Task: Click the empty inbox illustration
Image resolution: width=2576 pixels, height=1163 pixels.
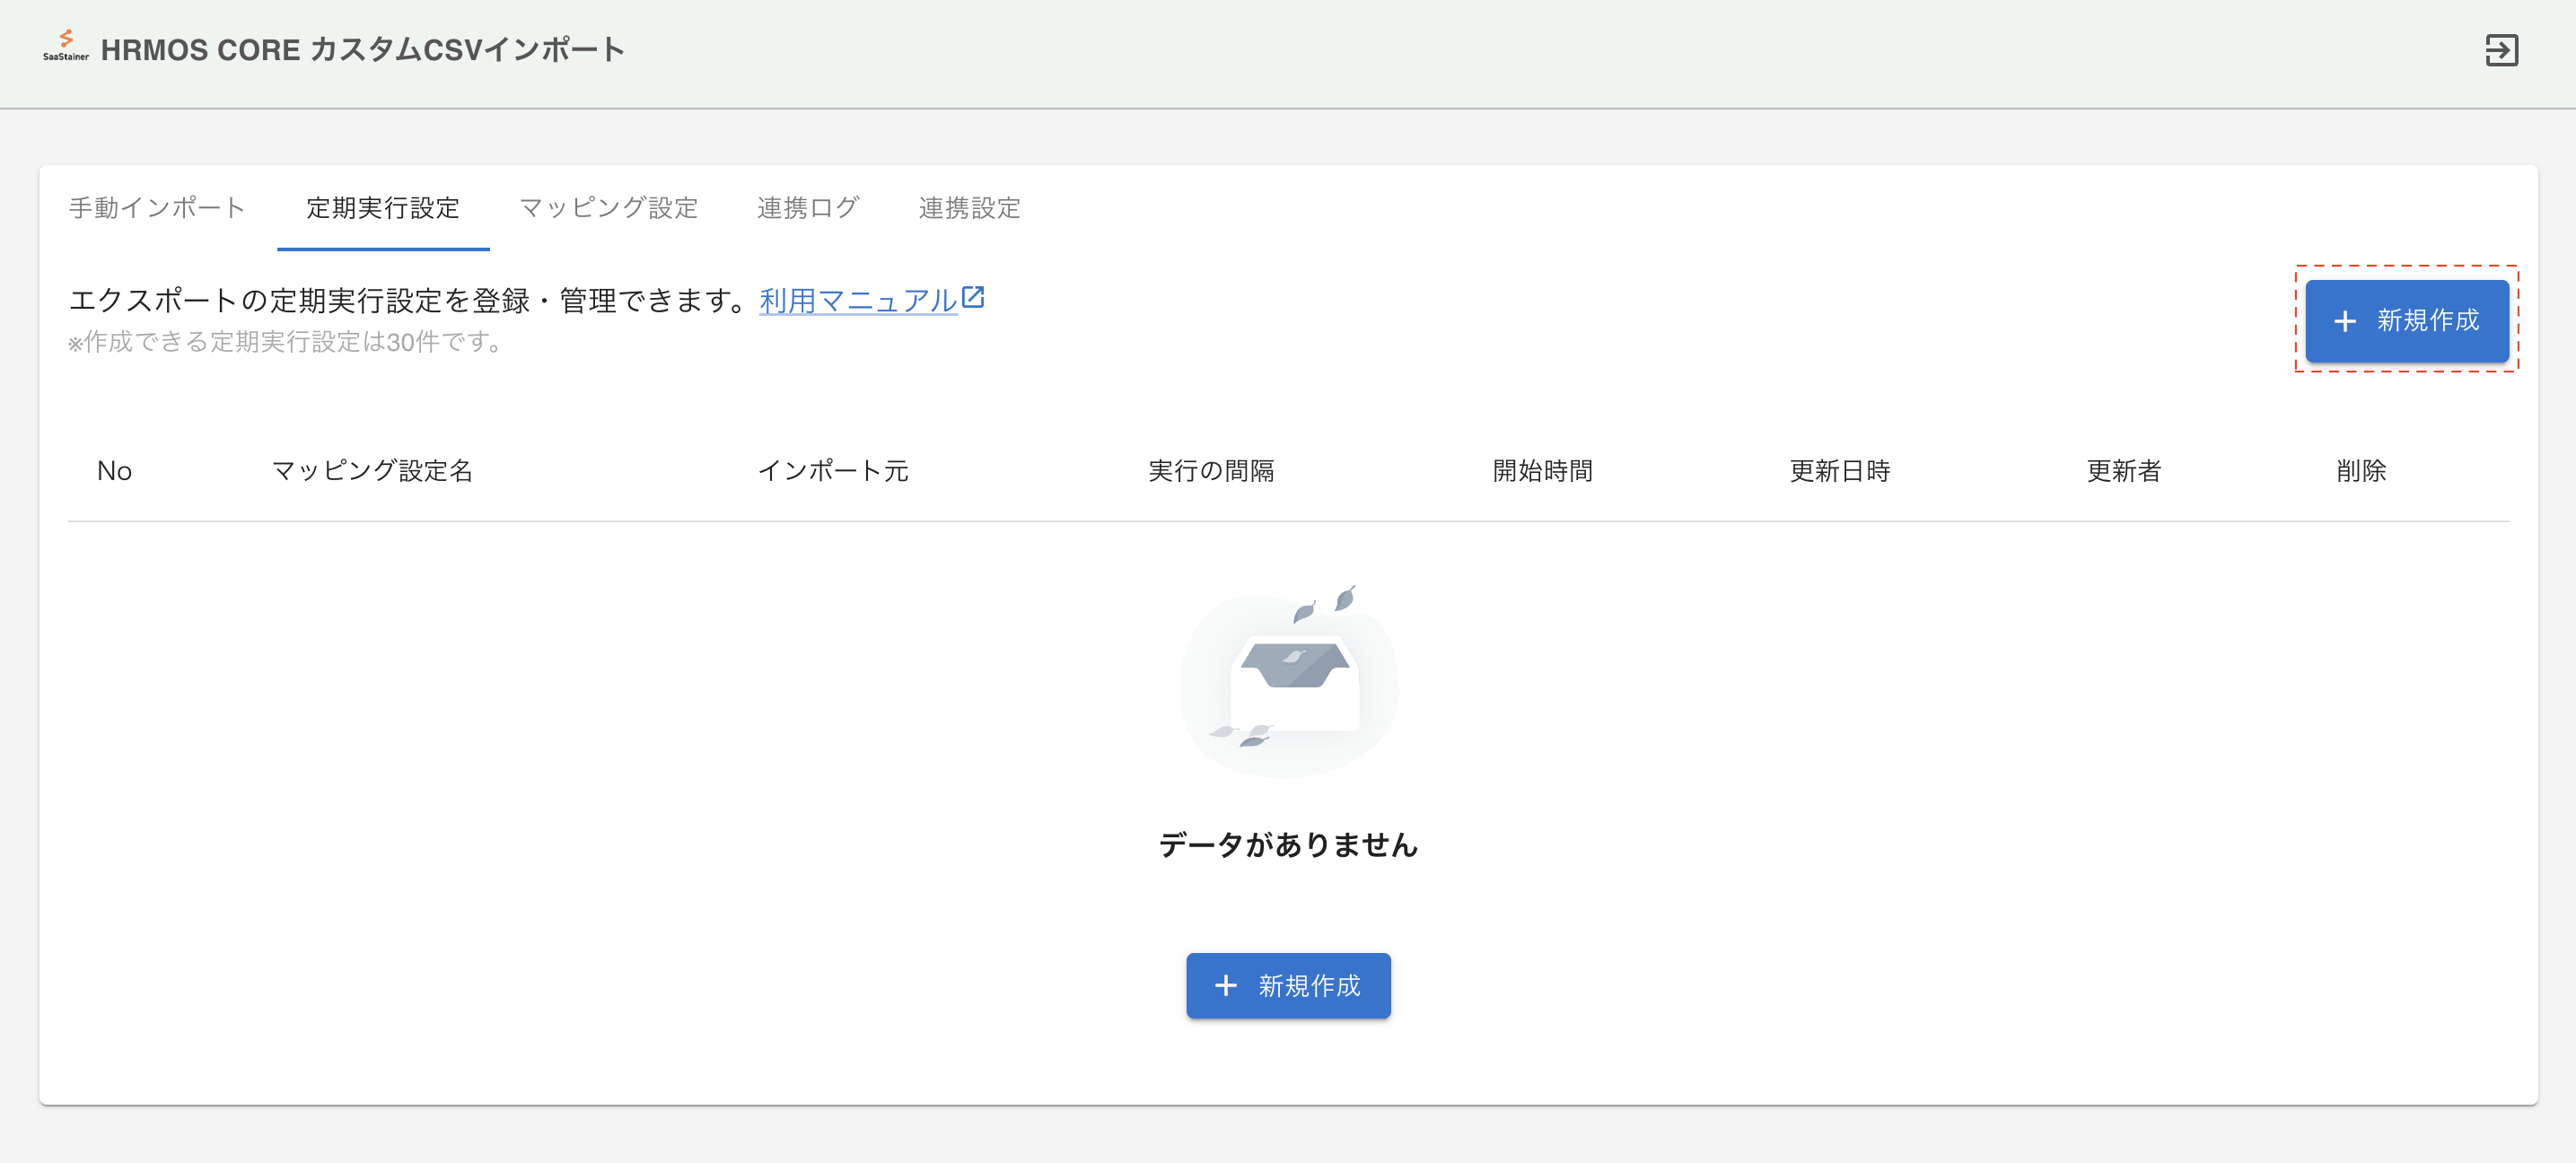Action: [1289, 683]
